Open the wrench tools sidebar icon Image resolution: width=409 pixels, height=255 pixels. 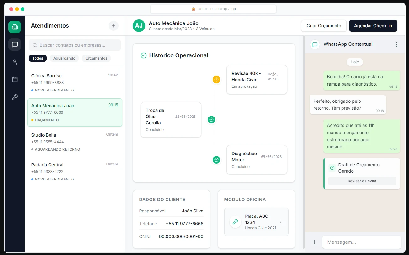point(15,97)
